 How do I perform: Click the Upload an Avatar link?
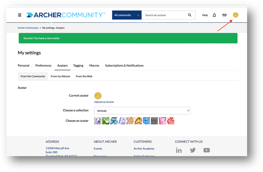coord(104,102)
